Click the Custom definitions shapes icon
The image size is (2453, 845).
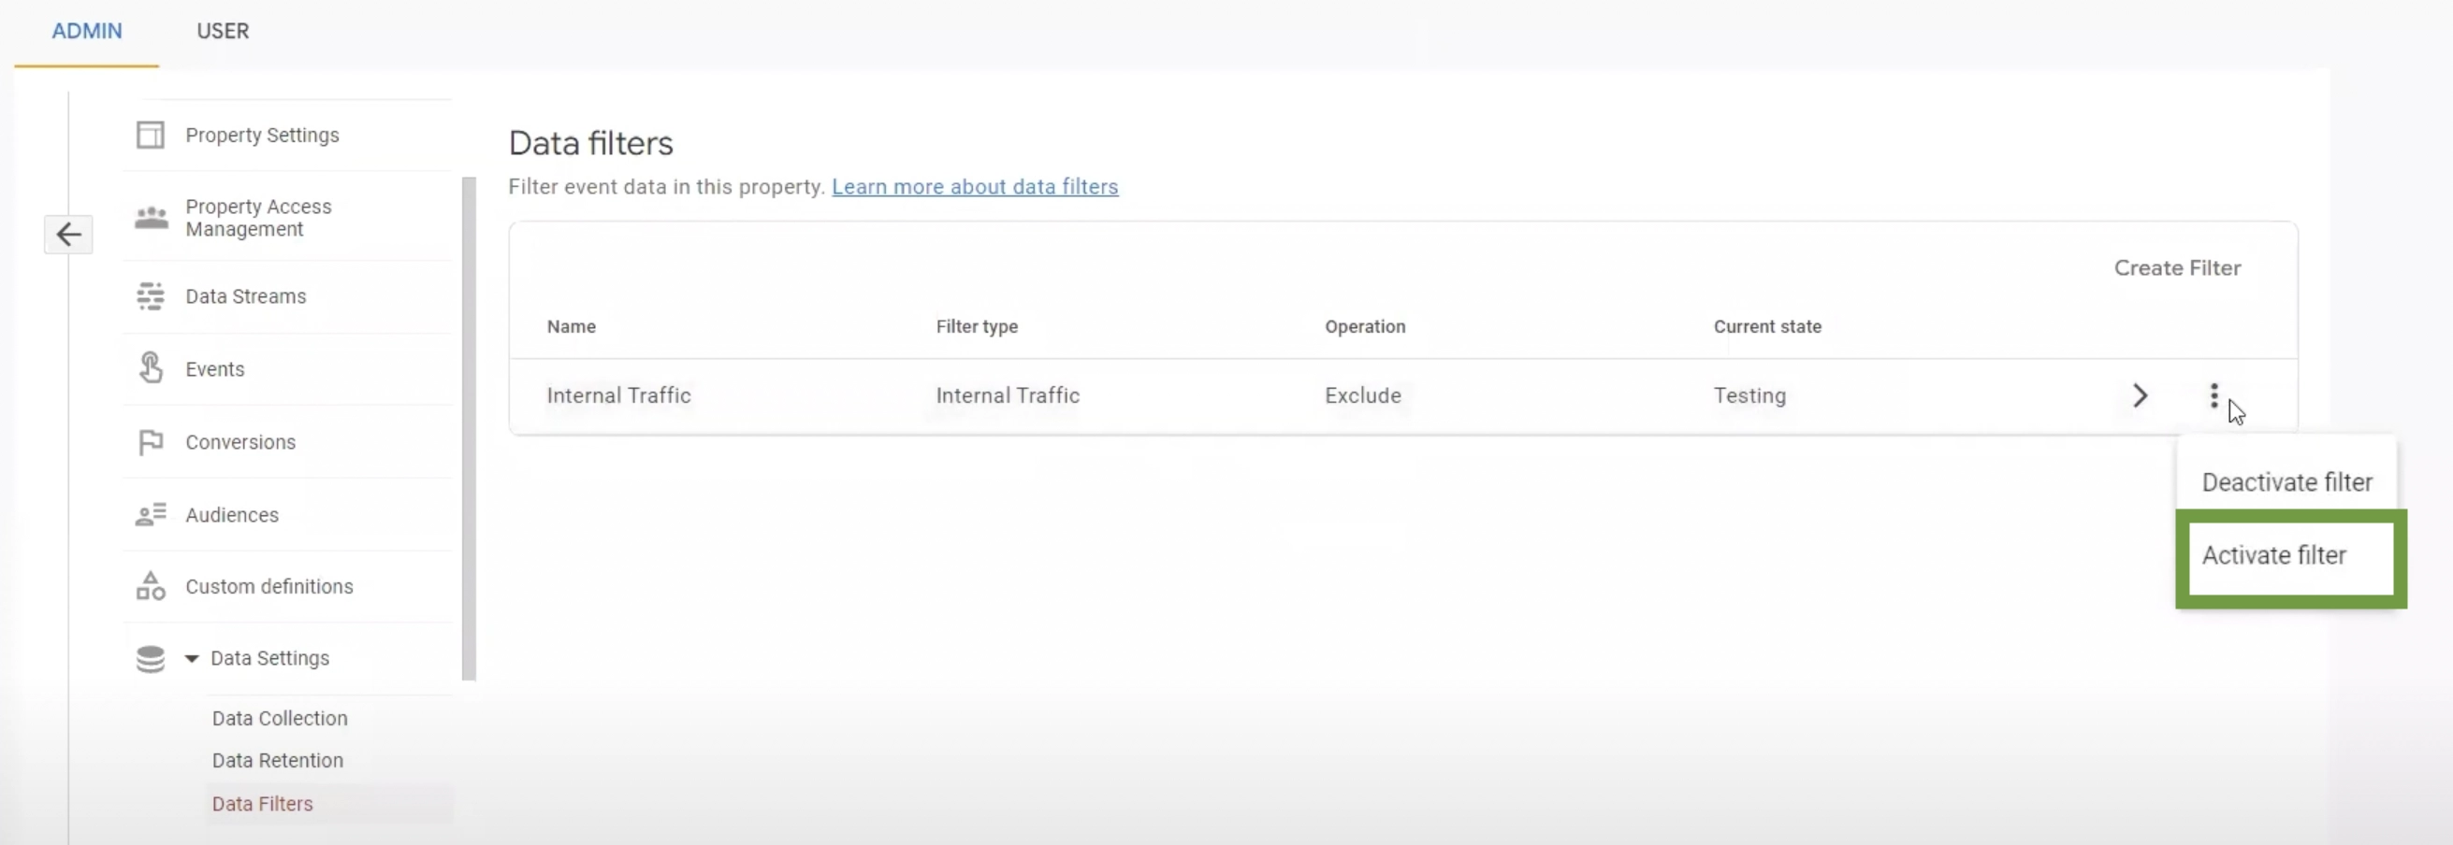[151, 586]
